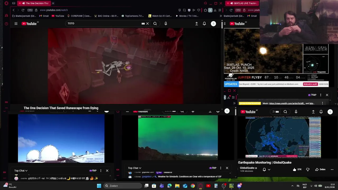Open the extensions cube icon in the browser toolbar
Viewport: 338px width, 190px height.
coord(205,10)
